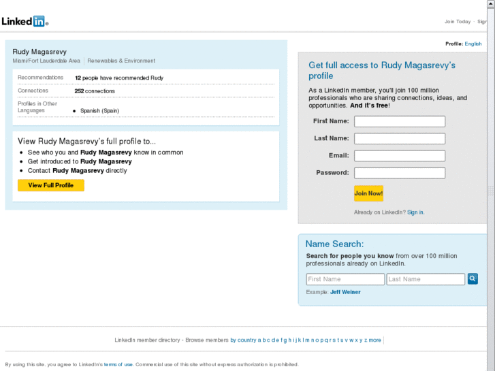495x371 pixels.
Task: Open the Jeff Weiner example link
Action: [345, 292]
